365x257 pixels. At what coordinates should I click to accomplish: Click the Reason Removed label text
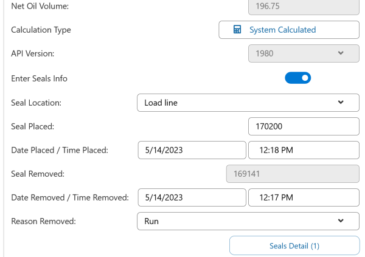coord(43,221)
